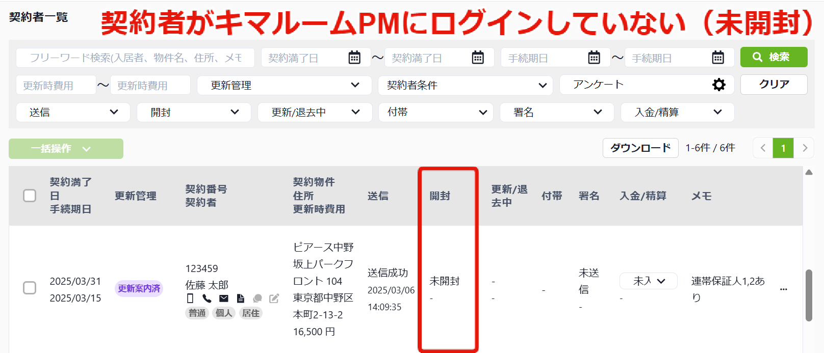Image resolution: width=824 pixels, height=353 pixels.
Task: Click the 2025/03/15 procedure date
Action: (75, 298)
